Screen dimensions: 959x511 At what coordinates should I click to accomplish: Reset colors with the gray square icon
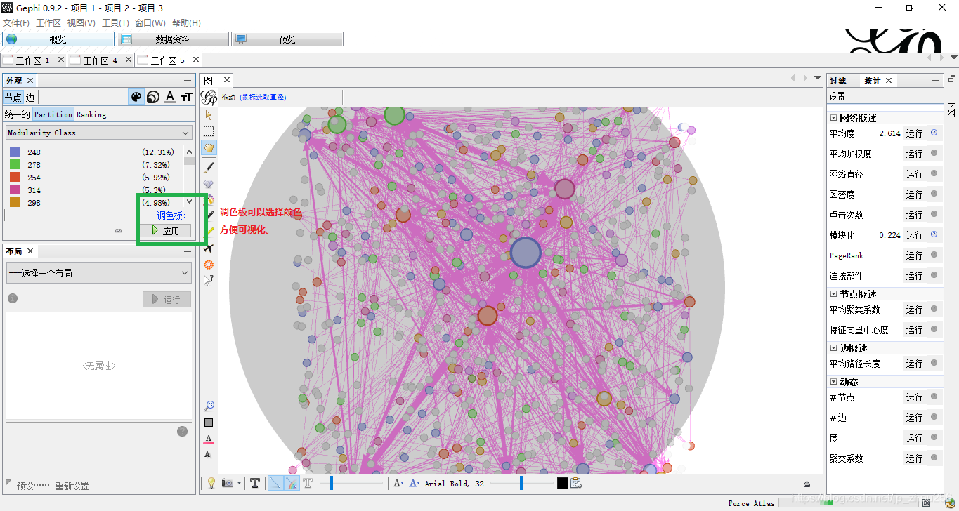click(x=209, y=423)
